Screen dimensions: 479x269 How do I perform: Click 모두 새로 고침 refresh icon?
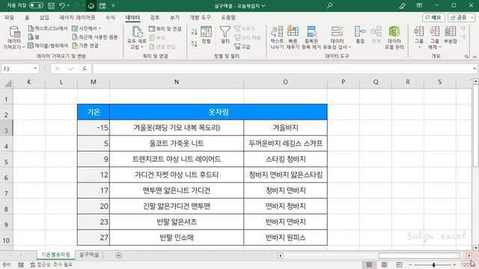point(137,31)
